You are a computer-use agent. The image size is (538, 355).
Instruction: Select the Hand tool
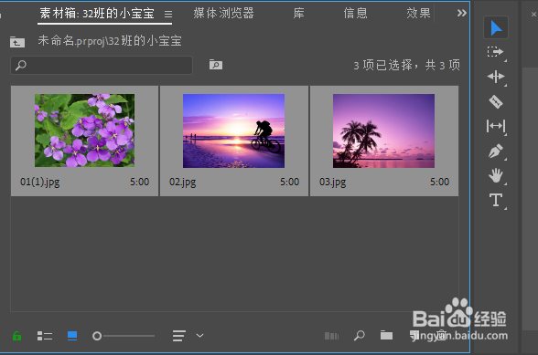point(496,175)
